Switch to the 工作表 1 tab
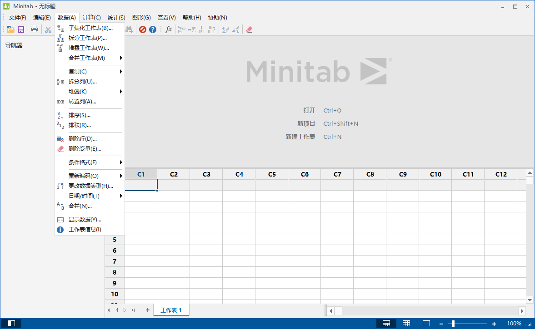The height and width of the screenshot is (329, 535). pyautogui.click(x=171, y=310)
